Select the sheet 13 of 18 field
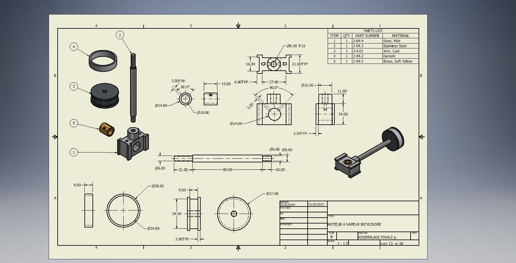 click(391, 244)
